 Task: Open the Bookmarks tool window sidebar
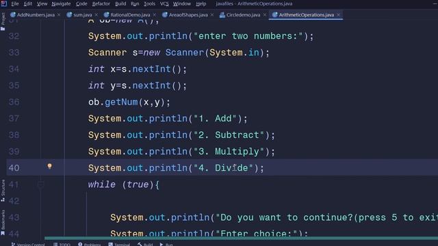tap(3, 223)
